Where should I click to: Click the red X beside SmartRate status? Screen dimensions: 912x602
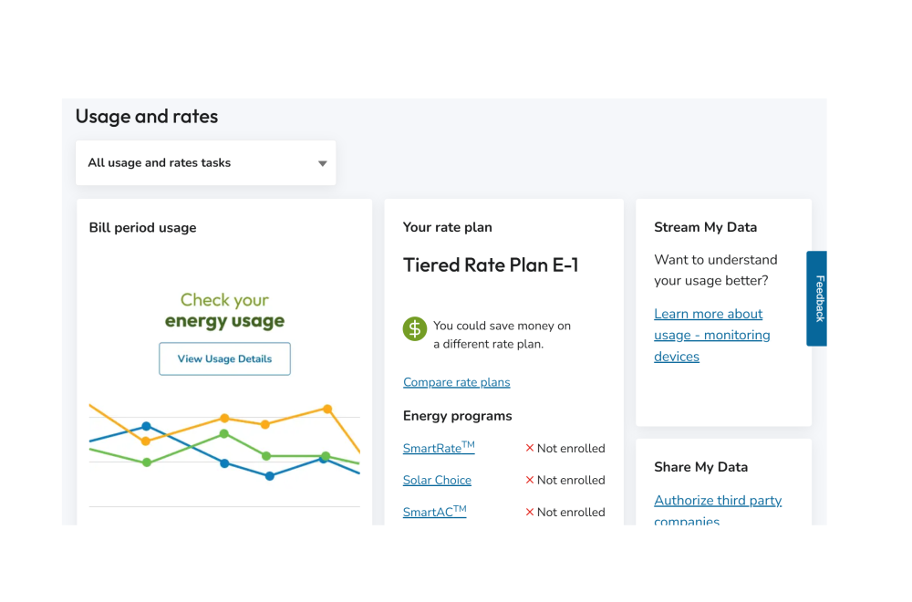529,448
